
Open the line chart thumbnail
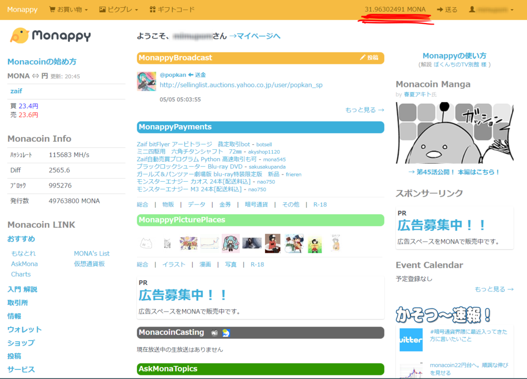[209, 243]
